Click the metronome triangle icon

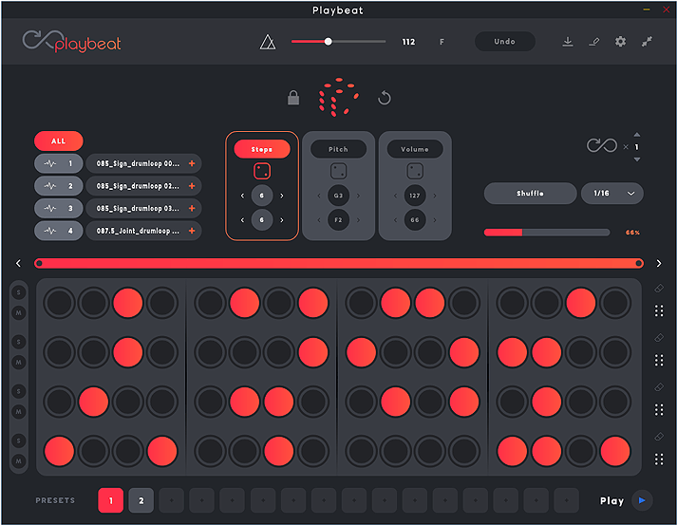click(267, 42)
